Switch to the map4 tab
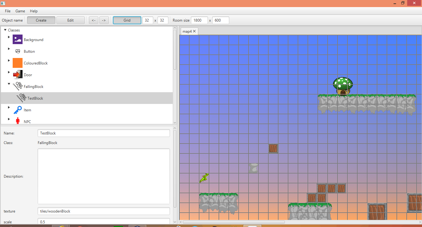 [187, 31]
